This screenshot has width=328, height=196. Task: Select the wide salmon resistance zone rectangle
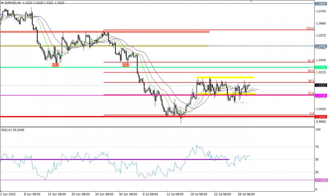pyautogui.click(x=105, y=32)
